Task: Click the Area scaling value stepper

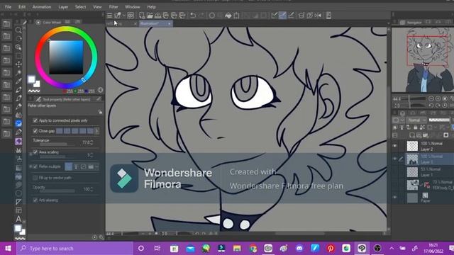Action: tap(92, 156)
